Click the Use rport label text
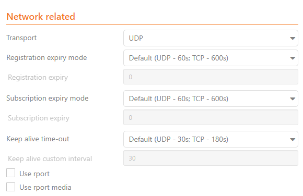This screenshot has width=303, height=196. (34, 174)
